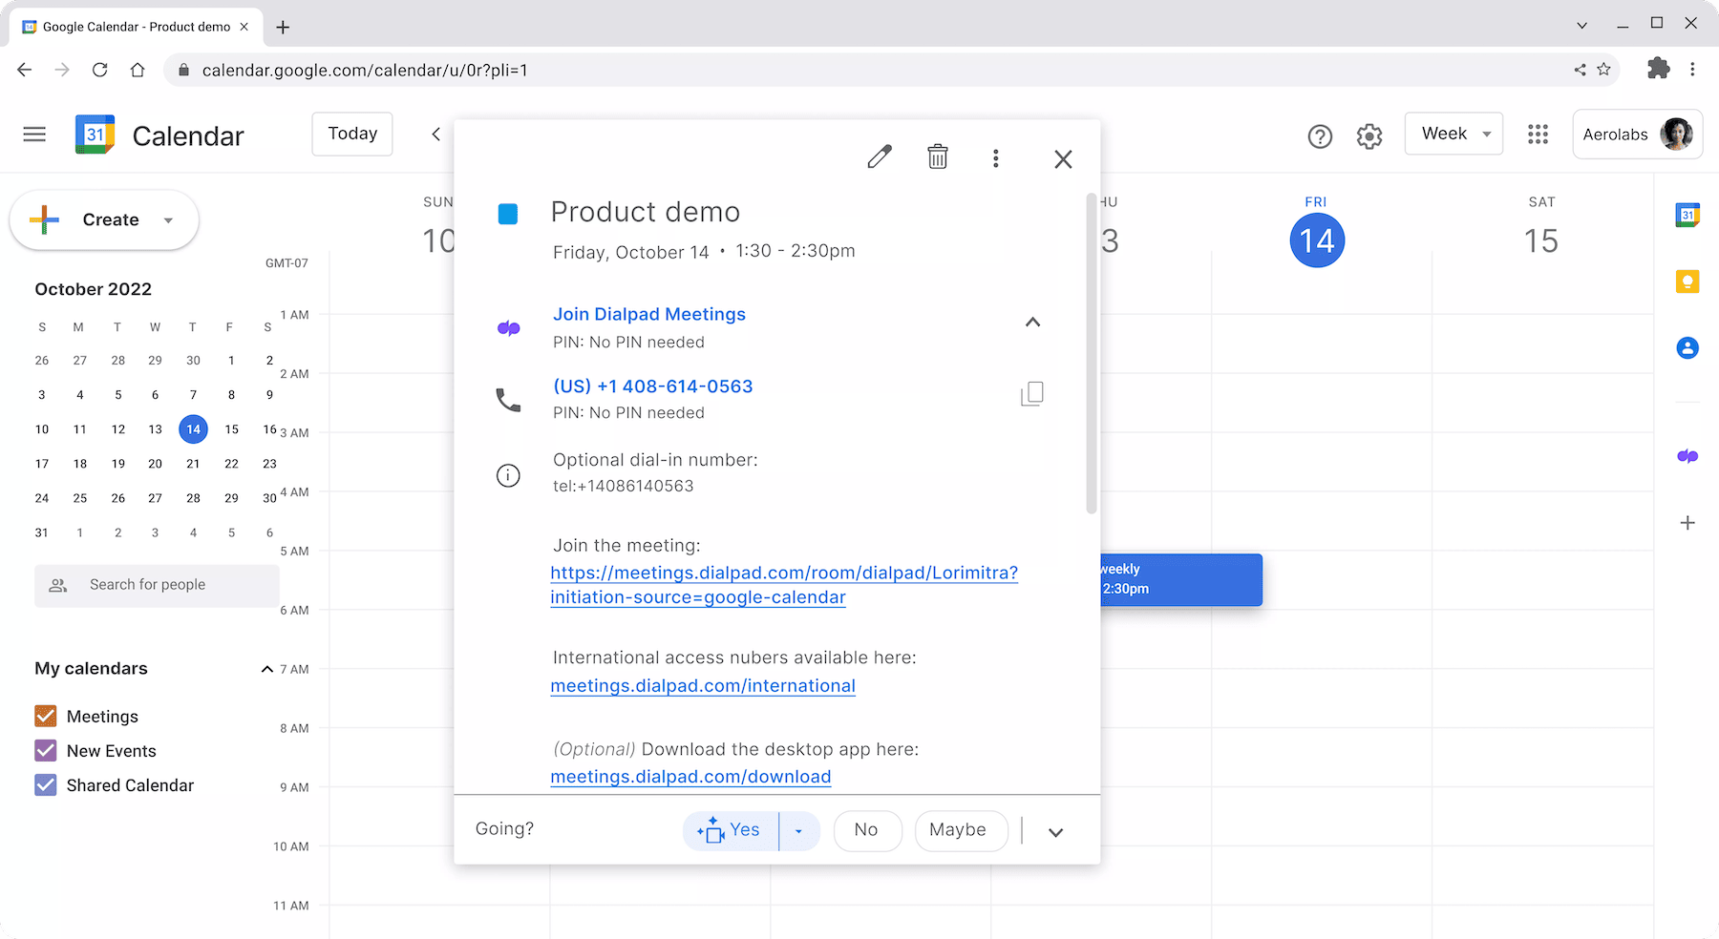Copy the dial-in phone number
This screenshot has width=1719, height=939.
[1032, 393]
